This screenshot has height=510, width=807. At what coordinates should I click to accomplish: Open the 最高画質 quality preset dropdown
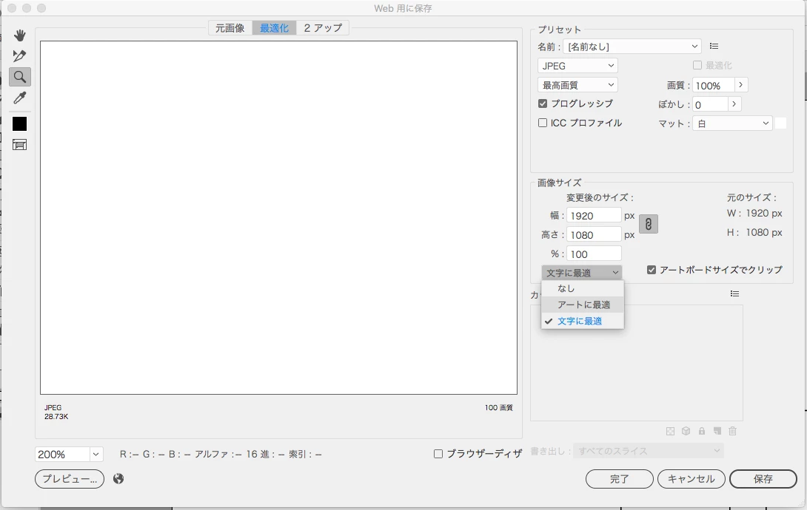pos(577,85)
